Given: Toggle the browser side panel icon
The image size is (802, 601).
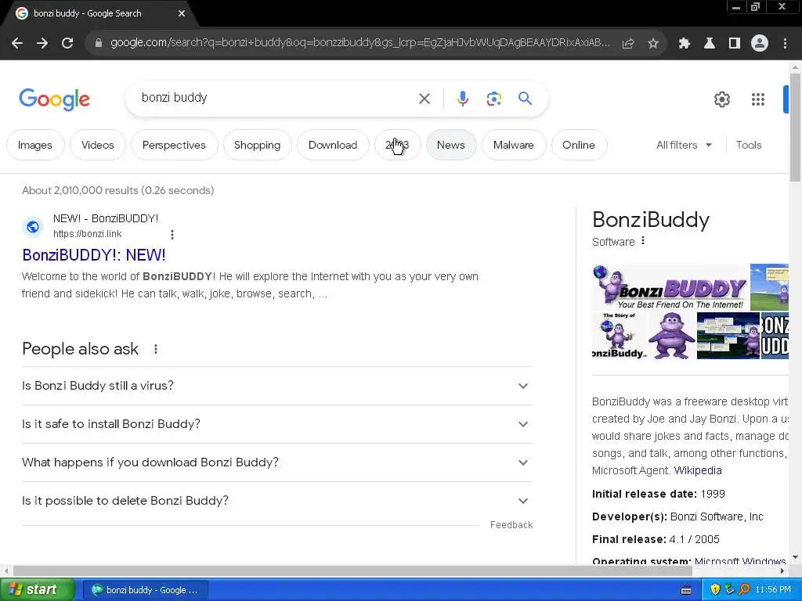Looking at the screenshot, I should (x=734, y=43).
